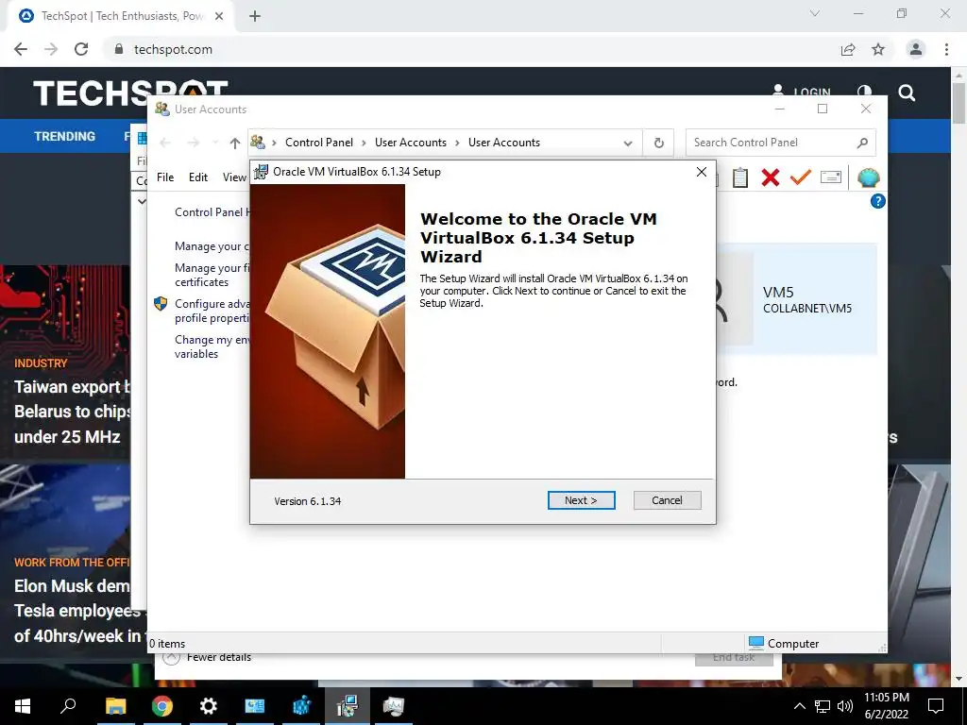The image size is (967, 725).
Task: Click End task button in Task Manager
Action: coord(734,658)
